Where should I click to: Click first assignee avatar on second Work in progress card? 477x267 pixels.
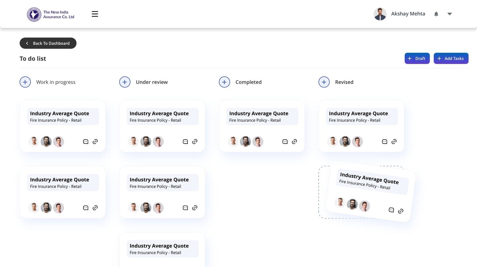point(33,208)
